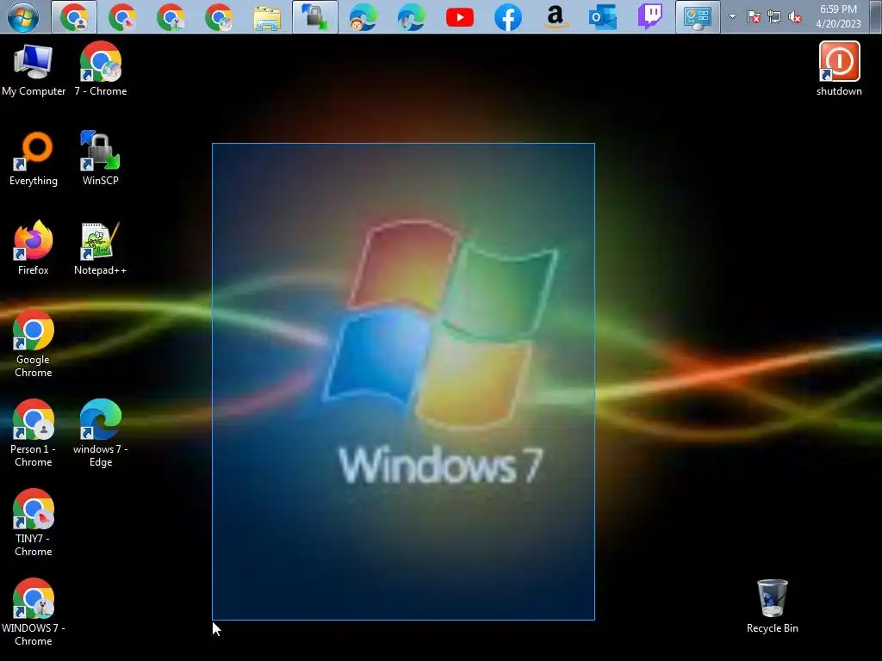Select the Person 1 - Chrome shortcut
This screenshot has height=661, width=882.
pyautogui.click(x=34, y=434)
